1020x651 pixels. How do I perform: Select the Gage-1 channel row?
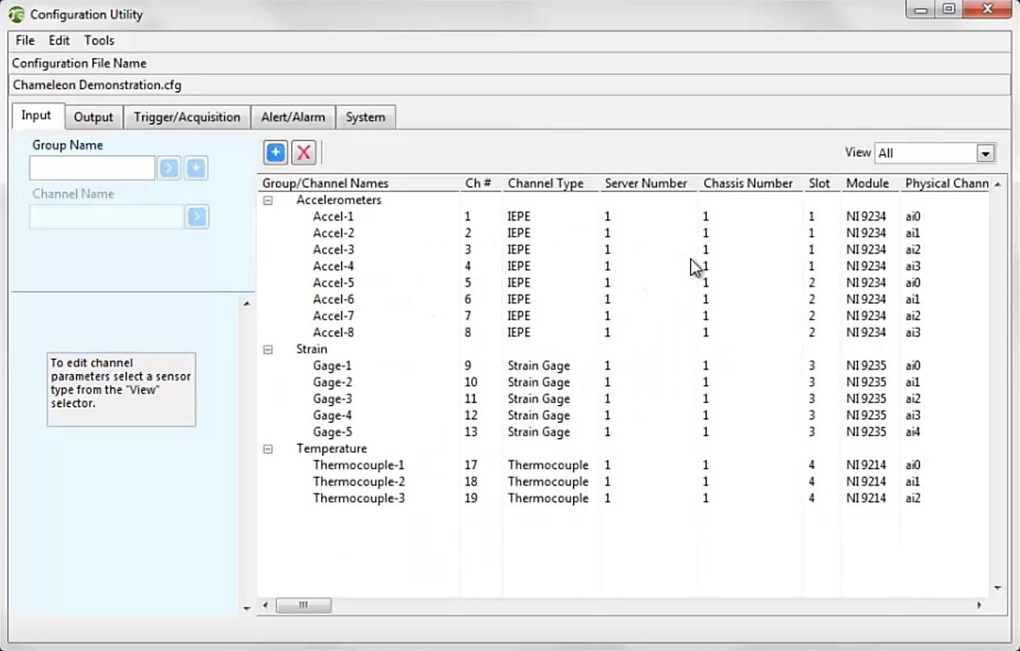624,366
